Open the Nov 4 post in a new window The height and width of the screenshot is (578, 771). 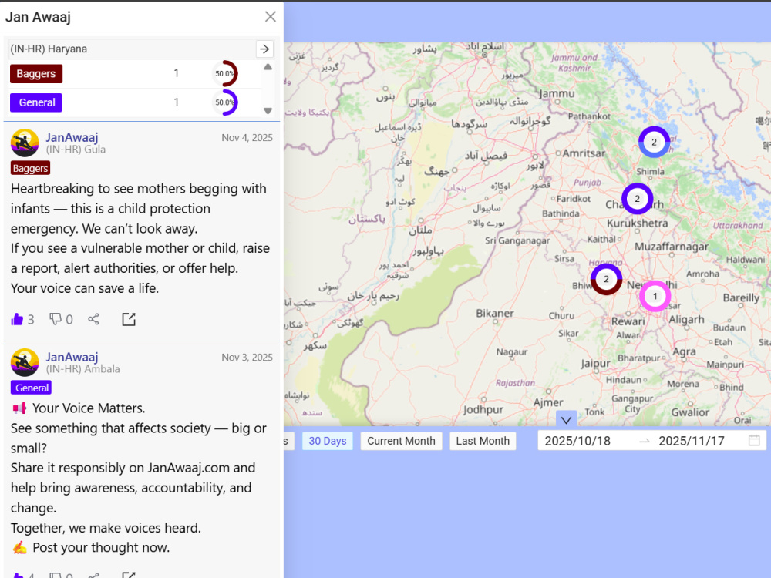129,320
